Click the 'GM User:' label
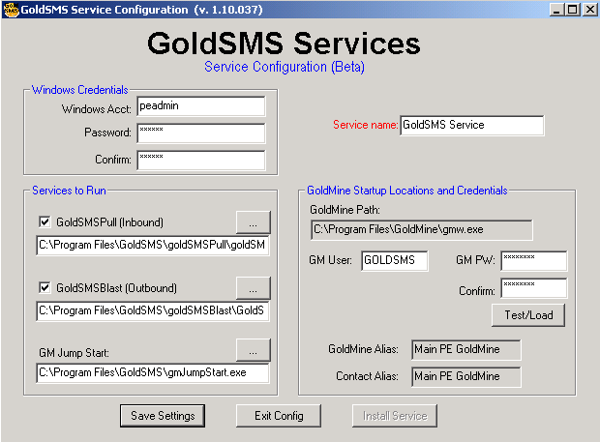This screenshot has height=442, width=600. (x=330, y=260)
